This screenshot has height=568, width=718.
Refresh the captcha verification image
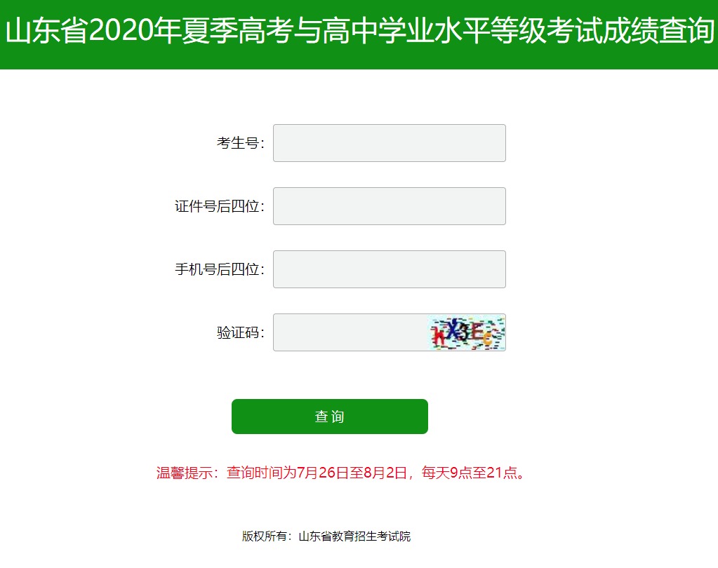coord(467,332)
